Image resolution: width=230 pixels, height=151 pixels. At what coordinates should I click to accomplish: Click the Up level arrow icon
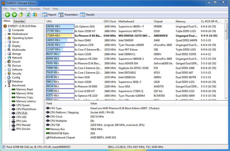point(21,14)
